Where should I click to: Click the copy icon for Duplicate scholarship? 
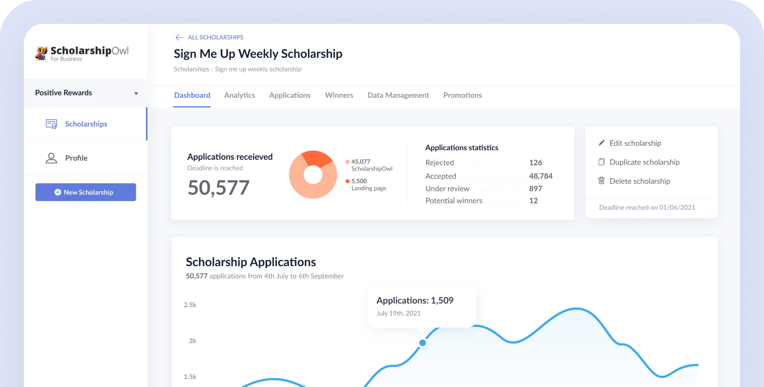[601, 162]
